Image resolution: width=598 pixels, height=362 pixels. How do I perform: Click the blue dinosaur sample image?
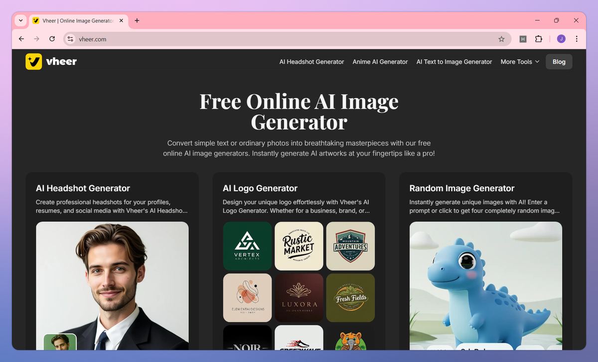tap(486, 286)
